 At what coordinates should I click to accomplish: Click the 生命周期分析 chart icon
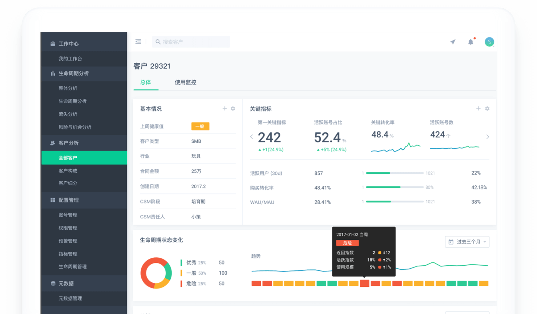tap(52, 73)
